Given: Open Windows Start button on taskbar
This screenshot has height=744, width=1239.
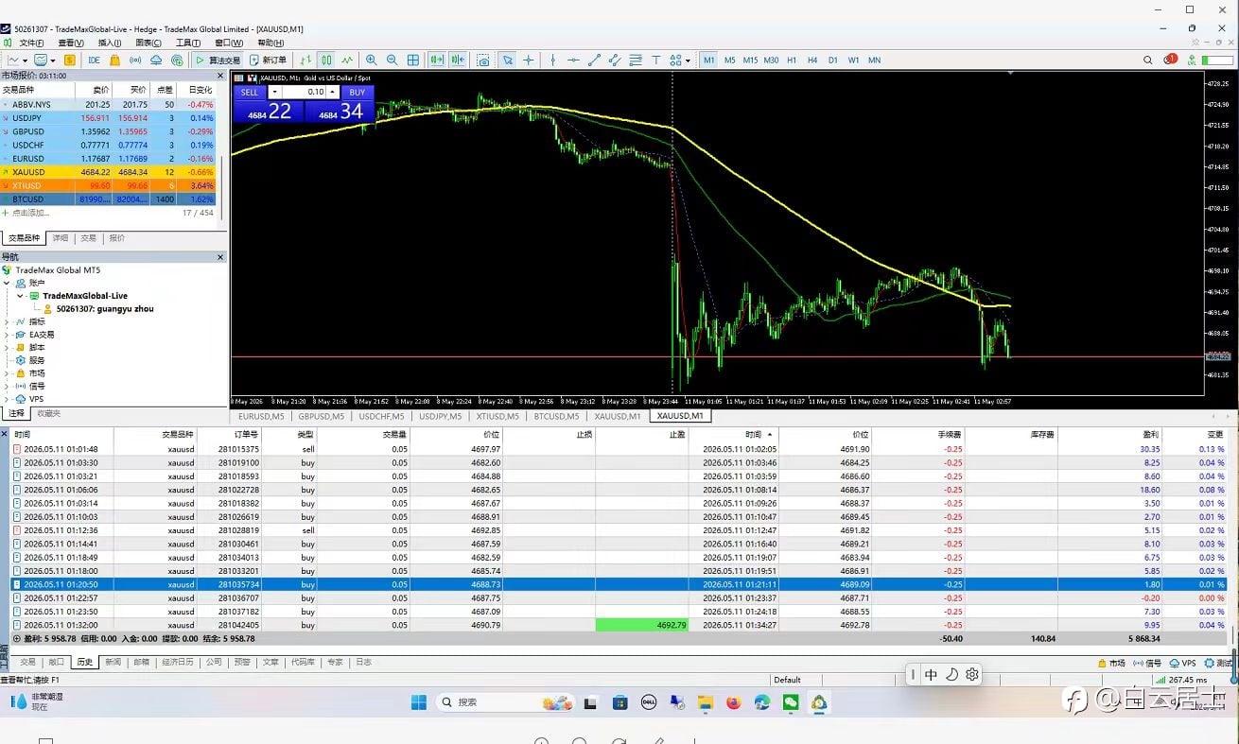Looking at the screenshot, I should [419, 702].
